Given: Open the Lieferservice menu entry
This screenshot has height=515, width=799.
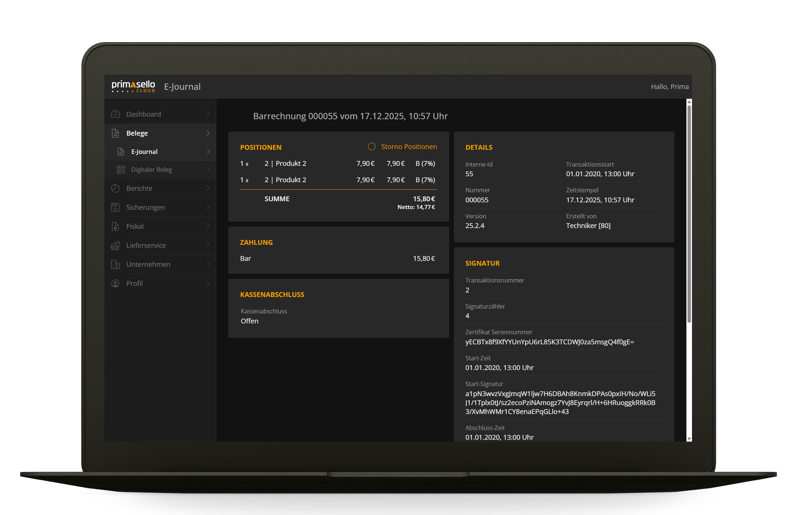Looking at the screenshot, I should coord(146,245).
